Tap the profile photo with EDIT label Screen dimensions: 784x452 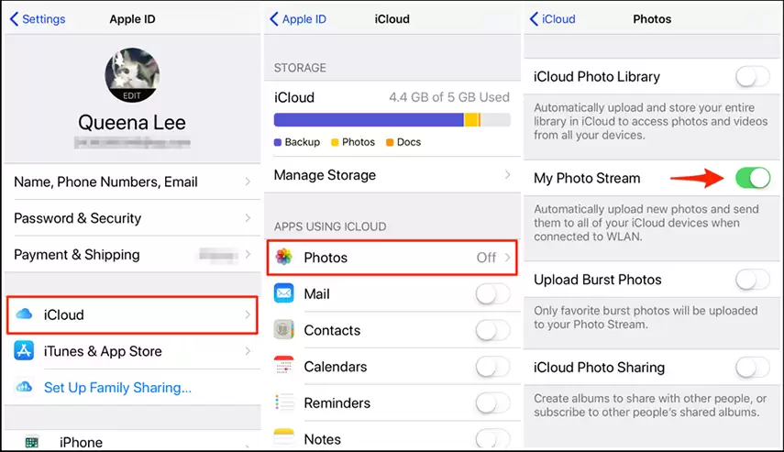tap(132, 75)
